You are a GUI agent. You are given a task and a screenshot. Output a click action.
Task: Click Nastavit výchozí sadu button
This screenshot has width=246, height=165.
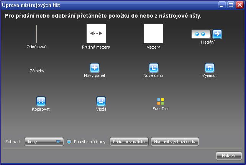point(175,142)
